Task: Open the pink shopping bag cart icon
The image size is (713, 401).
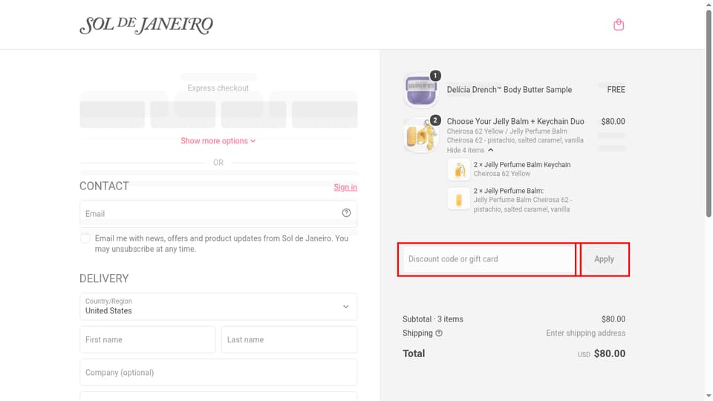Action: click(619, 25)
